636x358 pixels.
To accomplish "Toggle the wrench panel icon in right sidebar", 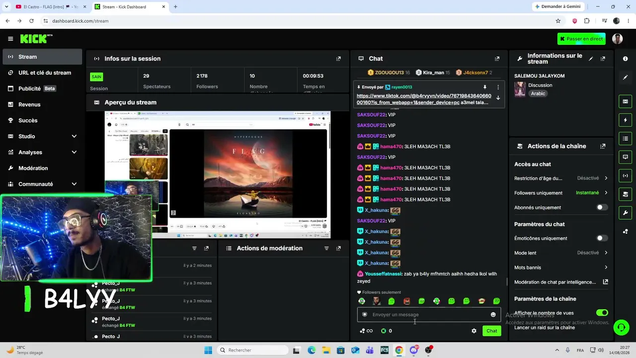I will [625, 213].
